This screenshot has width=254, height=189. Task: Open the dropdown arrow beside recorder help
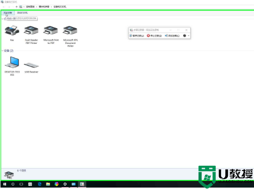[188, 36]
